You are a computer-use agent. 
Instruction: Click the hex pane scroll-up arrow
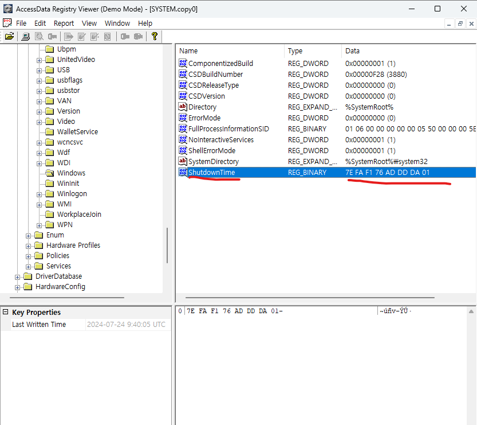tap(471, 311)
